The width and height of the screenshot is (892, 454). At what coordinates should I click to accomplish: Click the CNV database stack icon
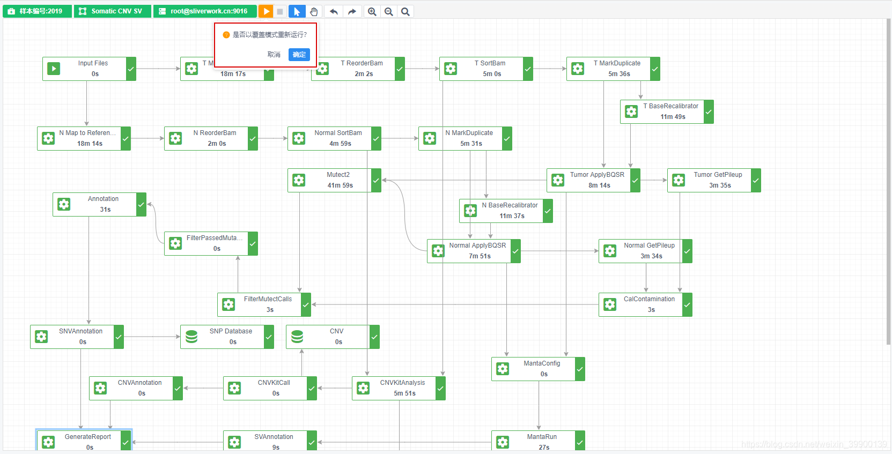point(297,337)
